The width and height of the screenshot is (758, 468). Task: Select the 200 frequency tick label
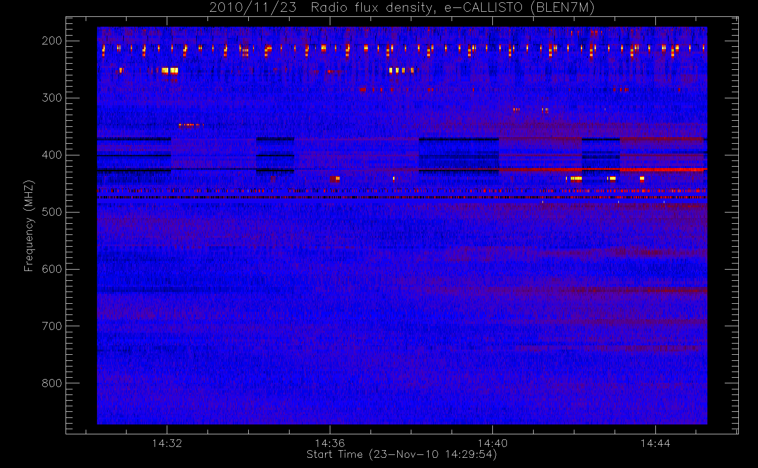[x=52, y=41]
